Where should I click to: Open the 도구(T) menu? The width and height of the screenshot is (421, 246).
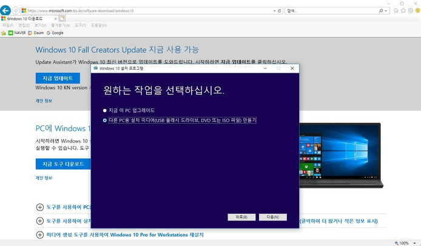pos(80,25)
